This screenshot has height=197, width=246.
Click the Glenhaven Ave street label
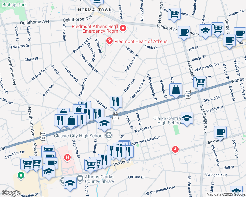[138, 89]
